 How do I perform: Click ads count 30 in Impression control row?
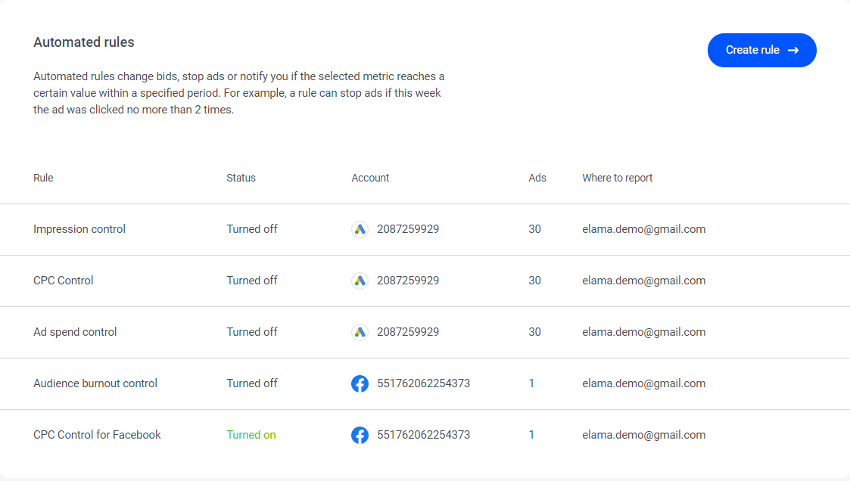pyautogui.click(x=534, y=229)
